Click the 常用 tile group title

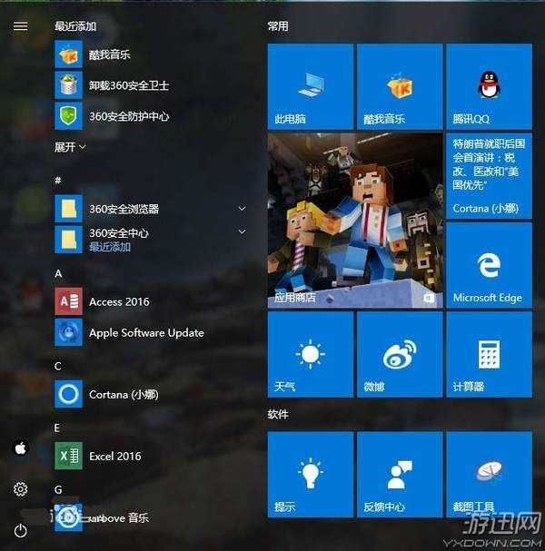pyautogui.click(x=278, y=26)
